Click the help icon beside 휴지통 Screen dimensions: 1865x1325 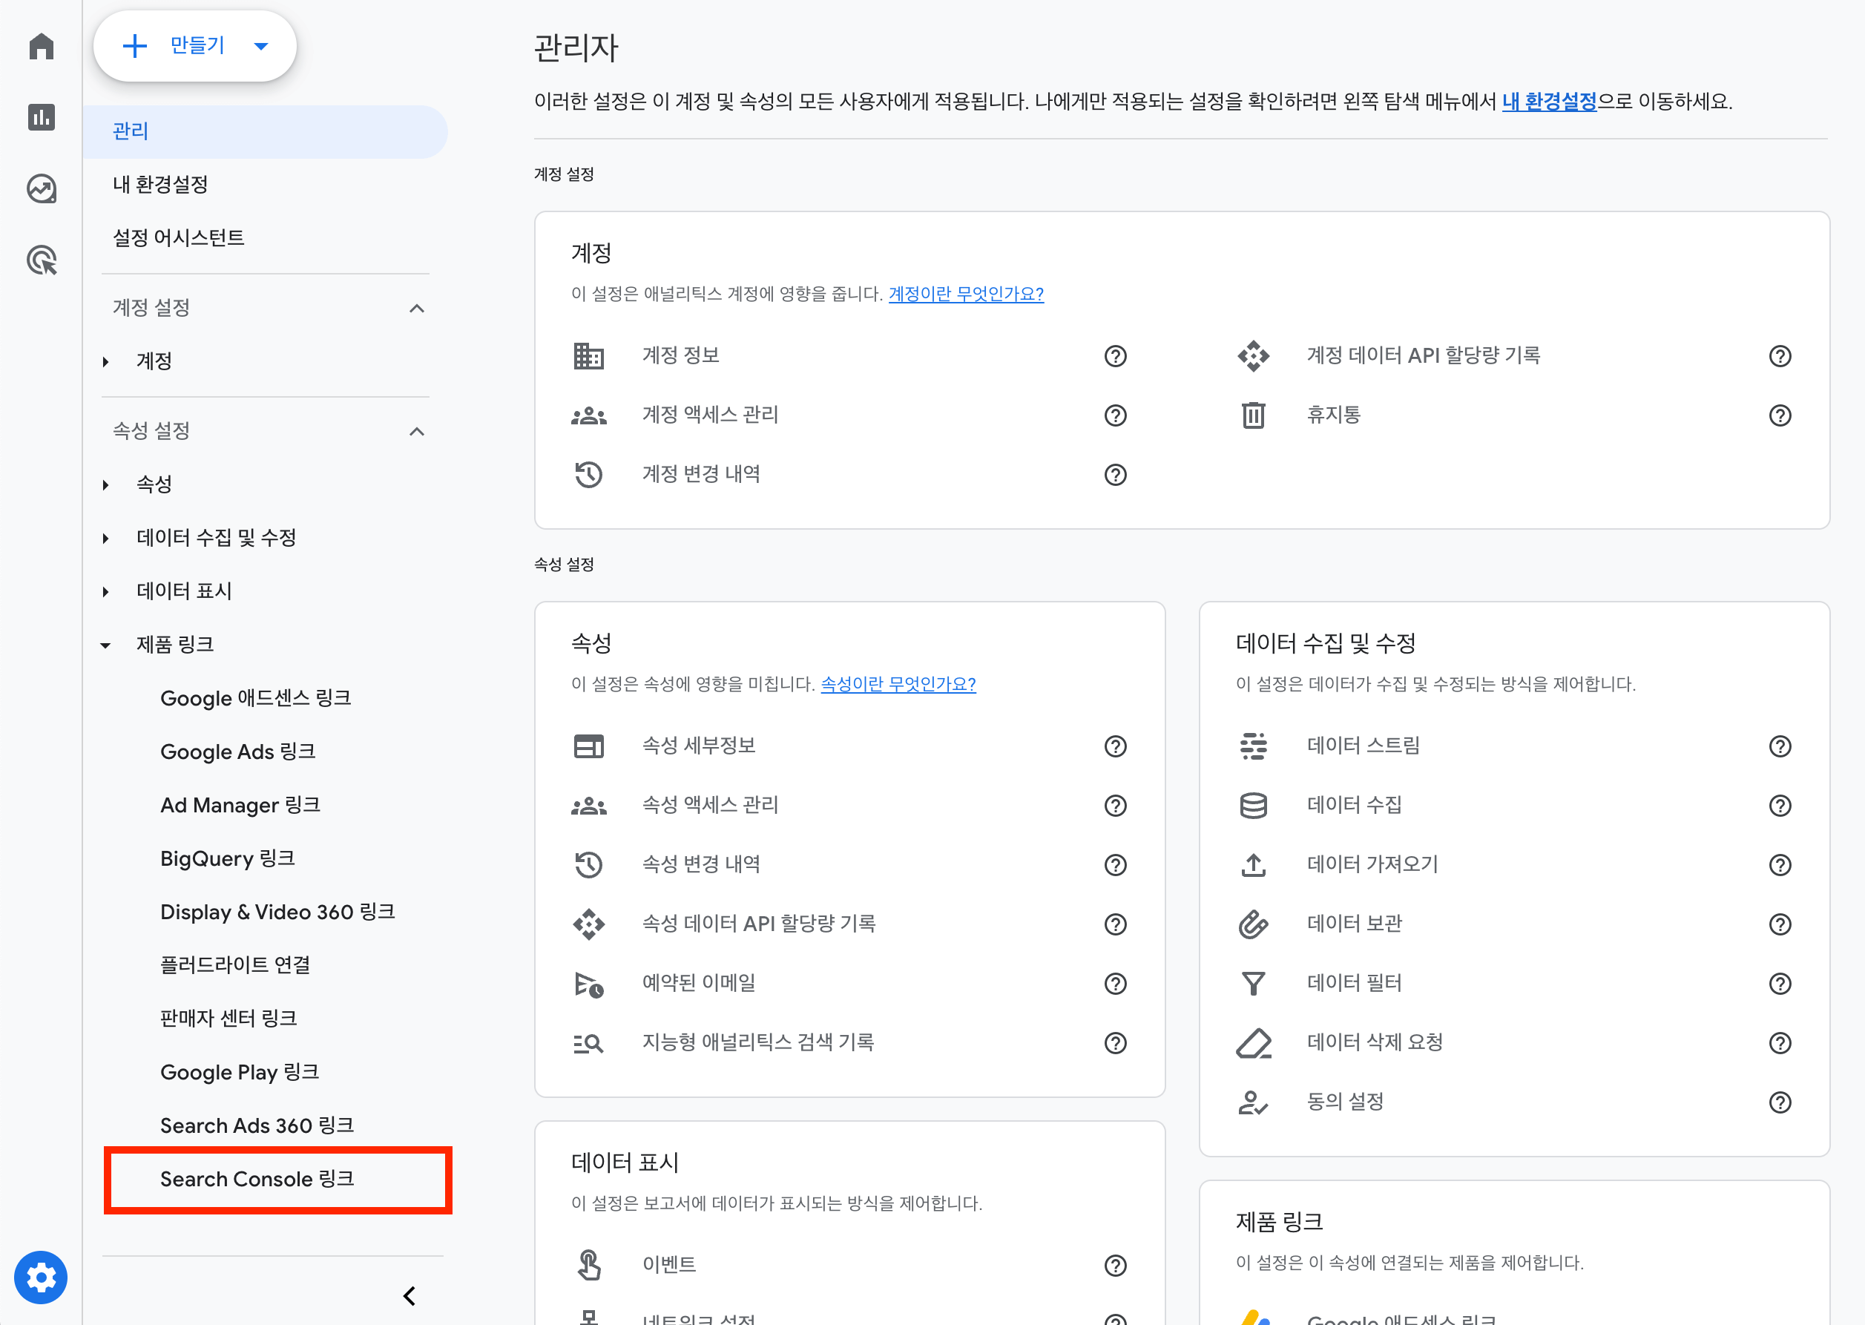click(1780, 415)
